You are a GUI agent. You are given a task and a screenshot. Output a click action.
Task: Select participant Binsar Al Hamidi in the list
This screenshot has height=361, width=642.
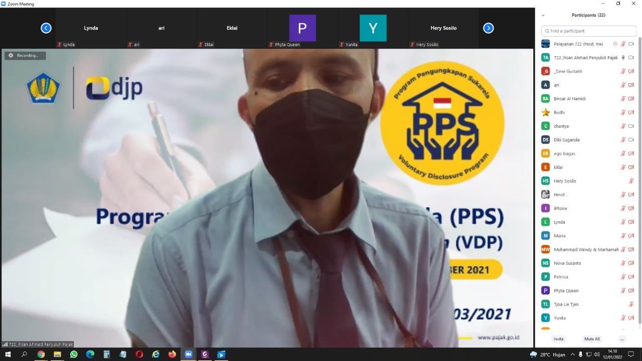[x=569, y=99]
